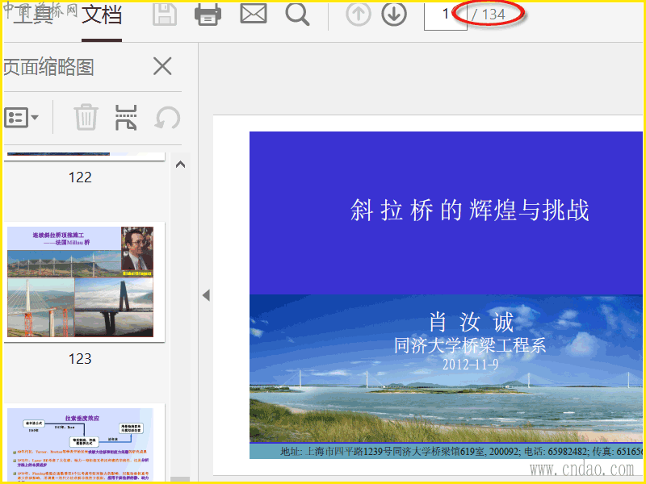Send document by email envelope icon
Image resolution: width=646 pixels, height=484 pixels.
pyautogui.click(x=254, y=14)
